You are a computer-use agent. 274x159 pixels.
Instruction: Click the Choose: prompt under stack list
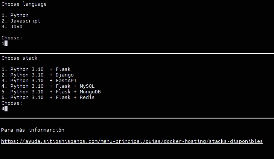pos(12,103)
